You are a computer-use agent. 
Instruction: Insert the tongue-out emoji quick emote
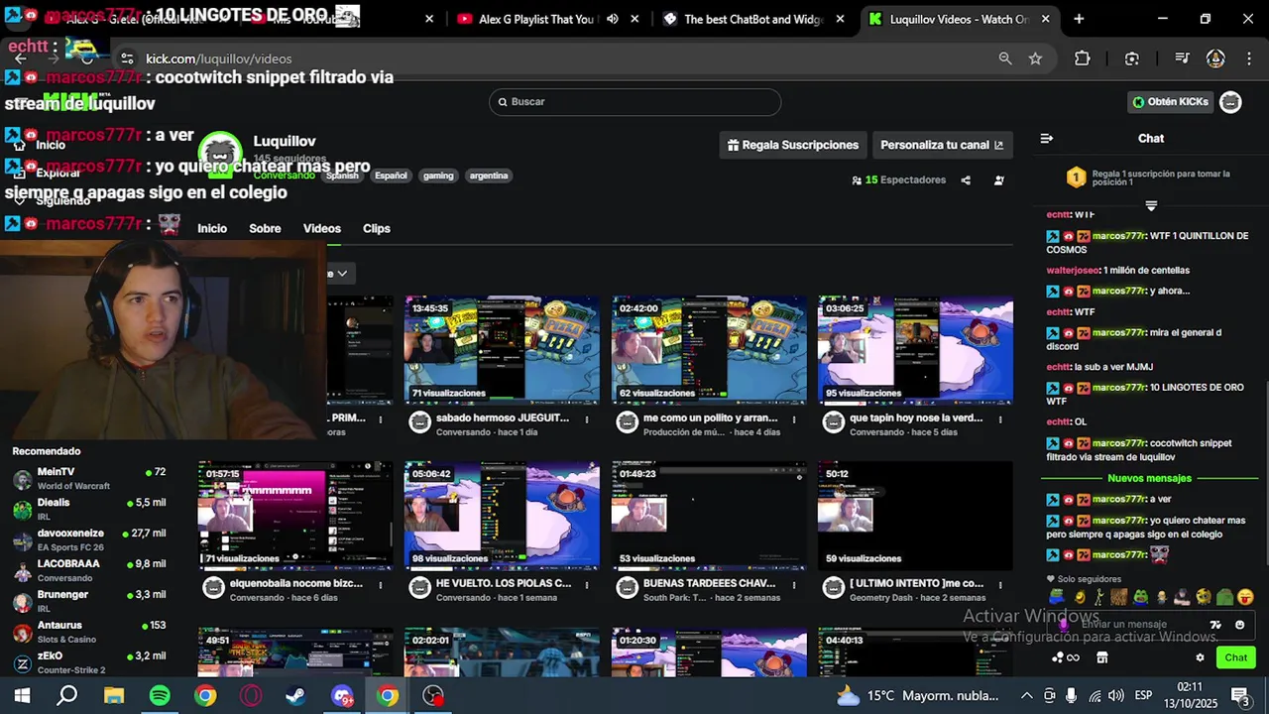pos(1245,597)
